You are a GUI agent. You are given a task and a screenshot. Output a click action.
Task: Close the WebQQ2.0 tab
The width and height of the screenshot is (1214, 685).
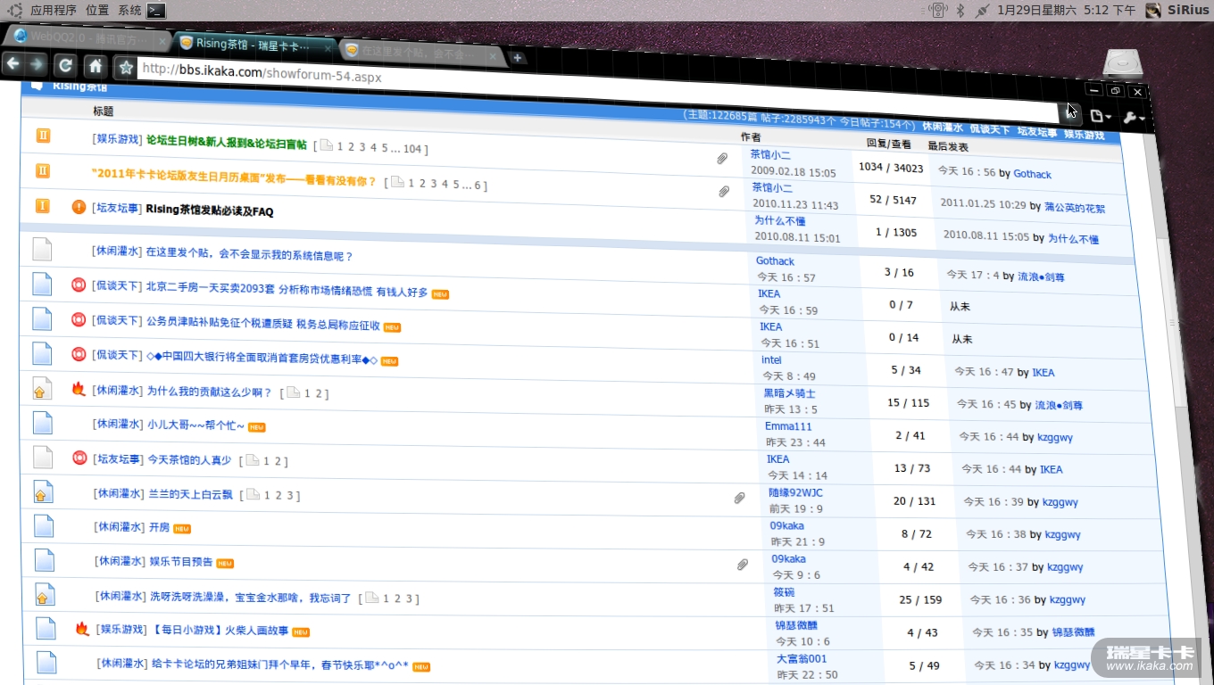162,41
